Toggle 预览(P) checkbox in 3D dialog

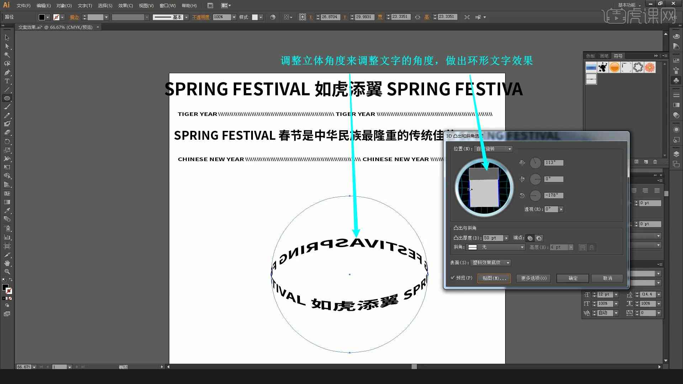(453, 278)
